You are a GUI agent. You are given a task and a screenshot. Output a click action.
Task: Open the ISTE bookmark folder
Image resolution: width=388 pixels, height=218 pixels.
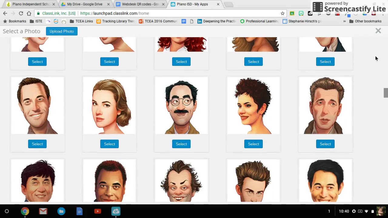click(35, 21)
